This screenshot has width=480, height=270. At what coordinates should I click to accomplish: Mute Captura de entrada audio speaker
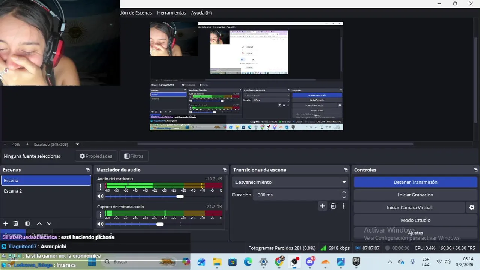pyautogui.click(x=100, y=224)
